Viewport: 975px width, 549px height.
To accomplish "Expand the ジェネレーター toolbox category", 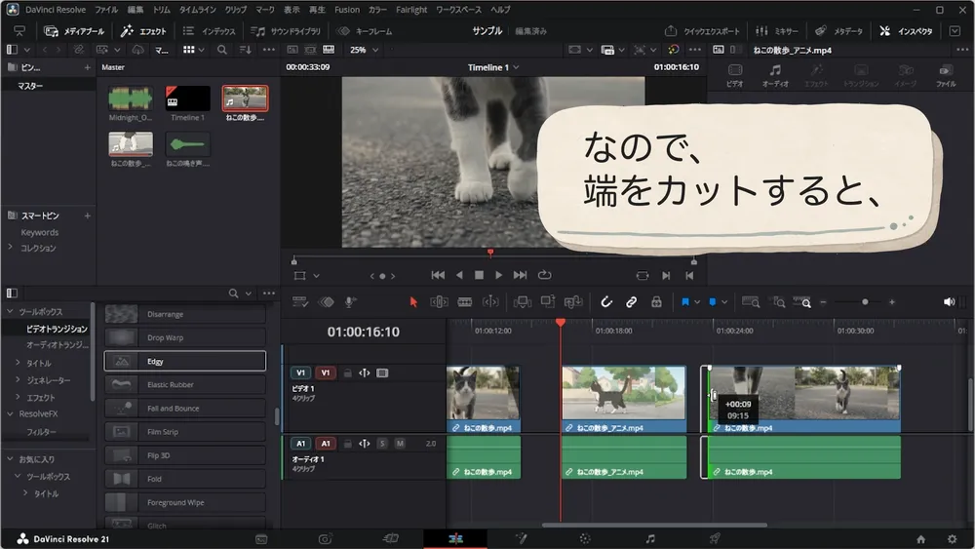I will 18,380.
